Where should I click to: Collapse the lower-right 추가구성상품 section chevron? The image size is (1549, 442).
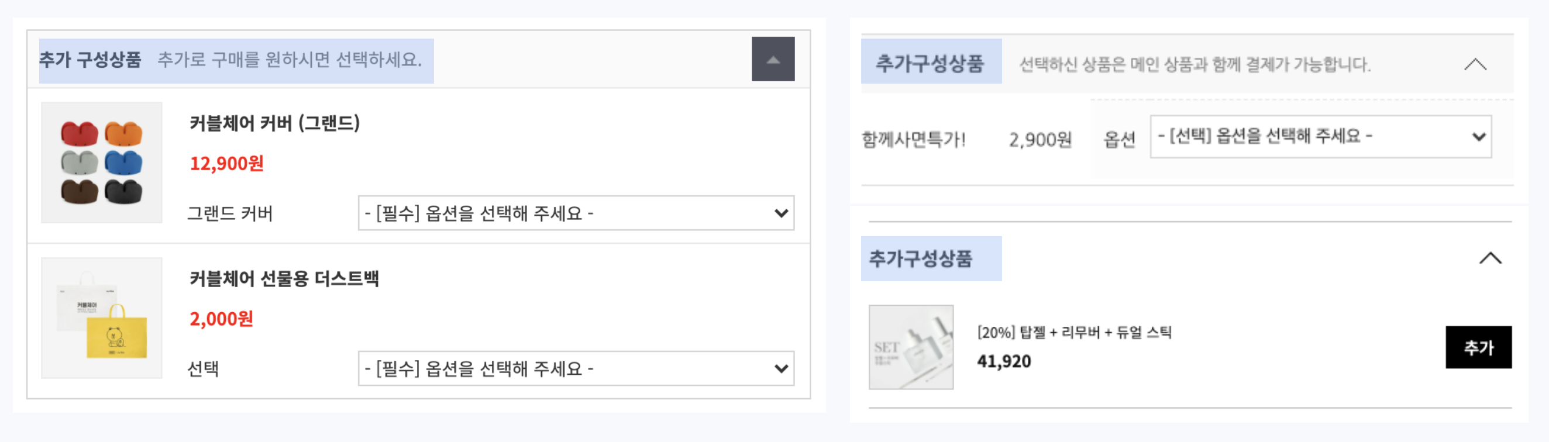tap(1490, 258)
